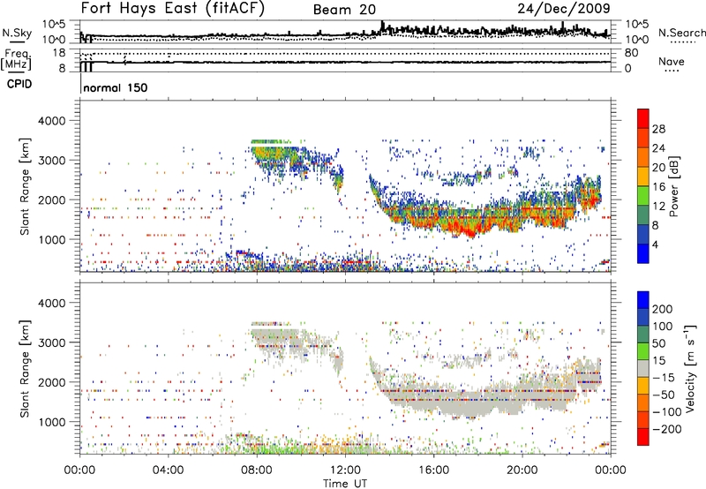The image size is (706, 489).
Task: Click the '08:00' time axis label
Action: pos(257,470)
